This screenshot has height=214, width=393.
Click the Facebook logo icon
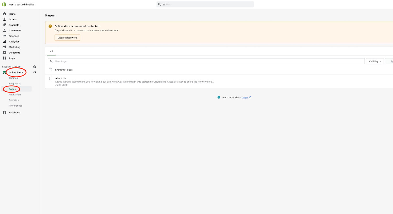[4, 112]
